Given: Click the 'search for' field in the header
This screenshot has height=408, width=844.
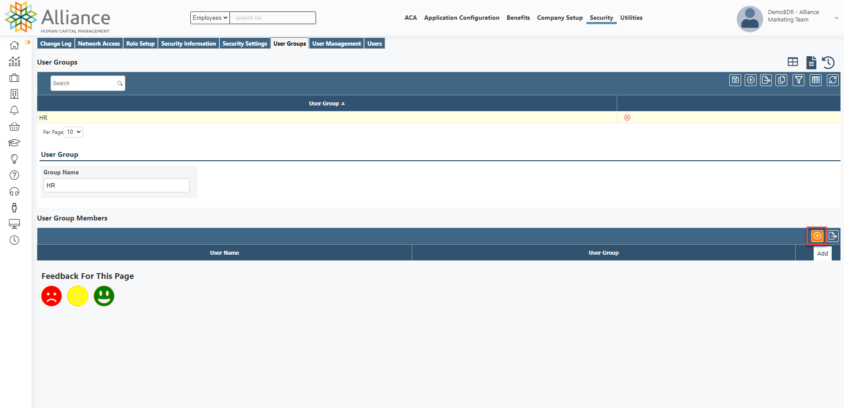Looking at the screenshot, I should (x=273, y=18).
